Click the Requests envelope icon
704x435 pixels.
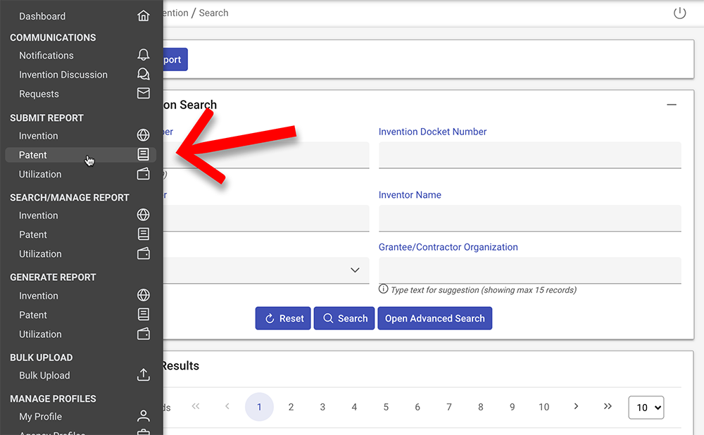pyautogui.click(x=144, y=94)
